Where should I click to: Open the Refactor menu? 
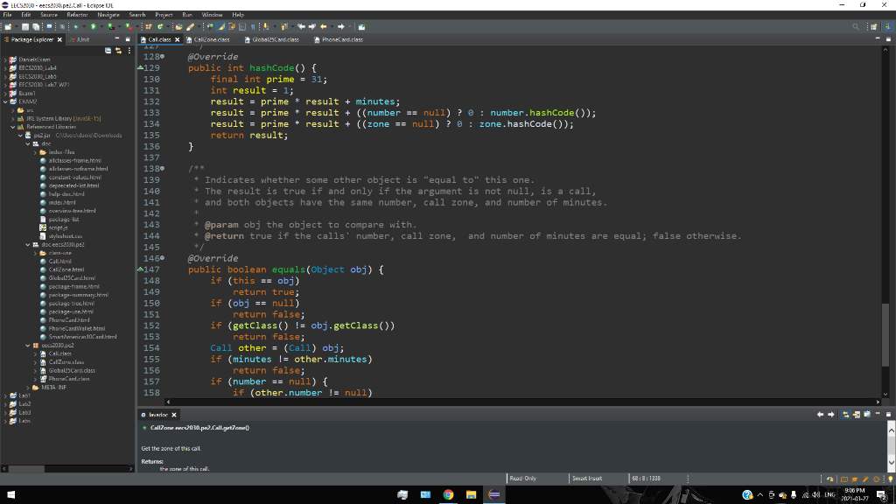77,15
